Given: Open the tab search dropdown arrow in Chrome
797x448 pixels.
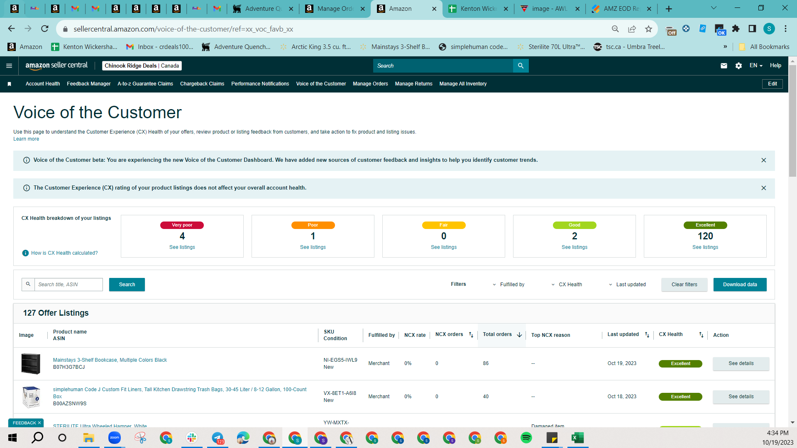Looking at the screenshot, I should click(x=714, y=8).
